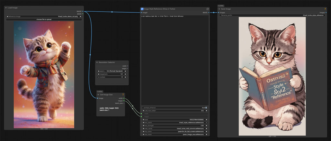Click the 'width: 1080, height: 1920' text
331x141 pixels.
click(109, 108)
